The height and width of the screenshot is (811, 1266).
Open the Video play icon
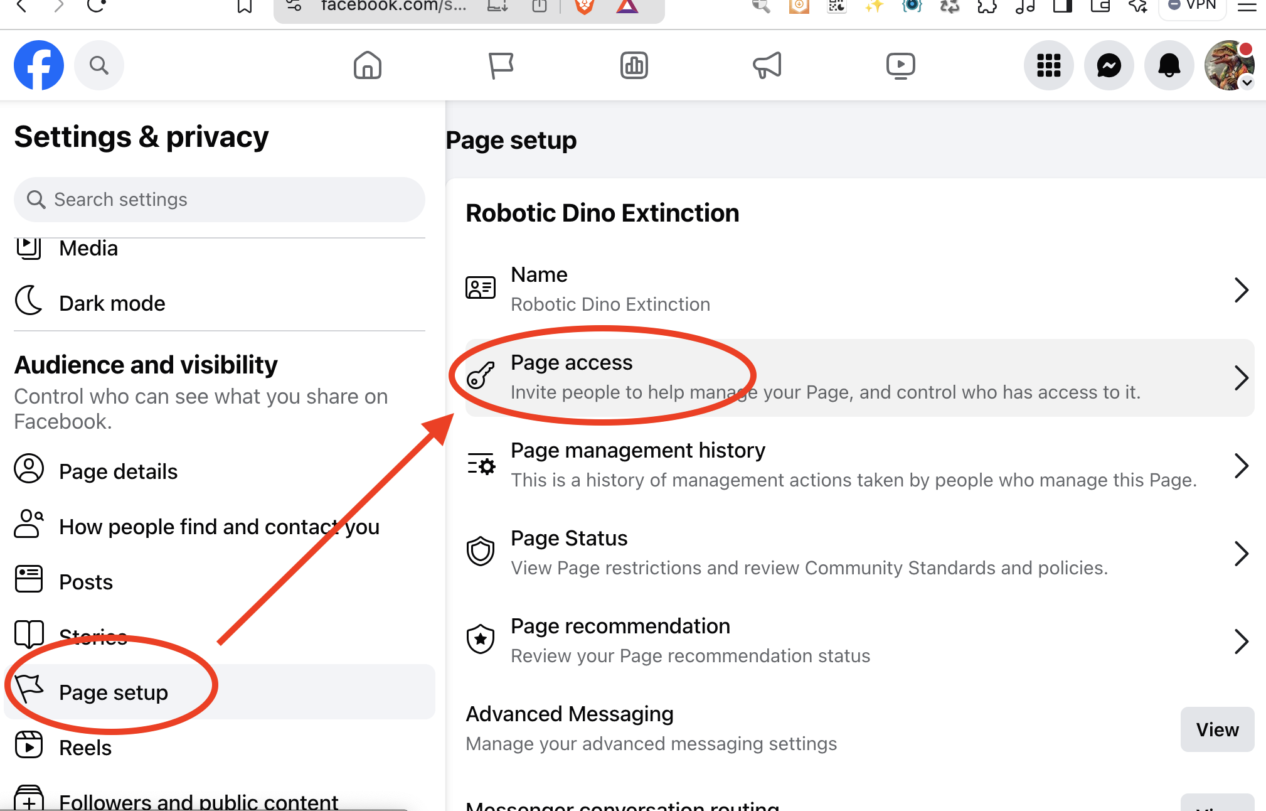point(900,65)
